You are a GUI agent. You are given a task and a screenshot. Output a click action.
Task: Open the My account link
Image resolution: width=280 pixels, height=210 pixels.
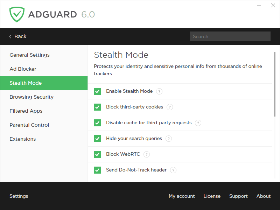coord(182,196)
